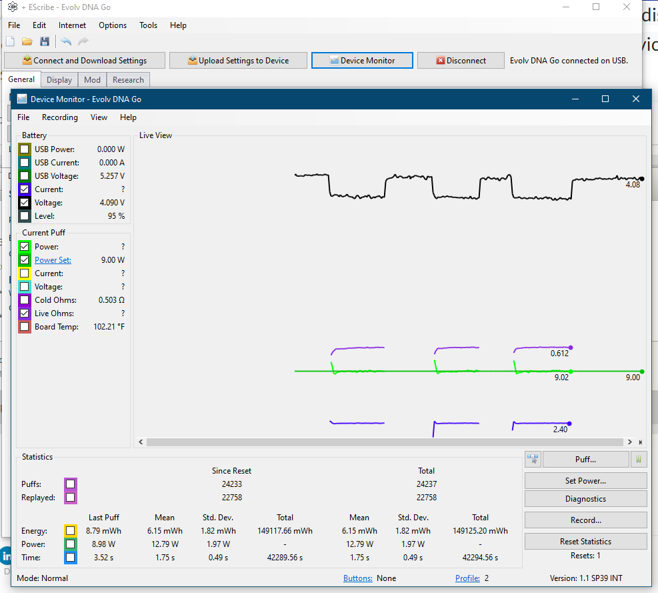
Task: Click the Reset Statistics button
Action: point(585,542)
